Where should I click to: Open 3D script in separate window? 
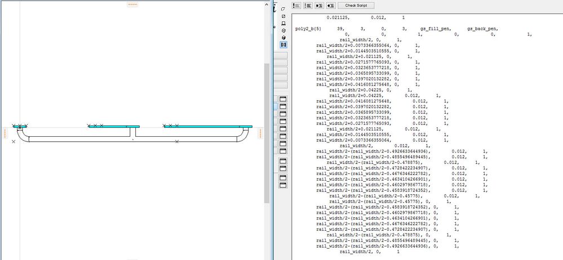click(283, 114)
